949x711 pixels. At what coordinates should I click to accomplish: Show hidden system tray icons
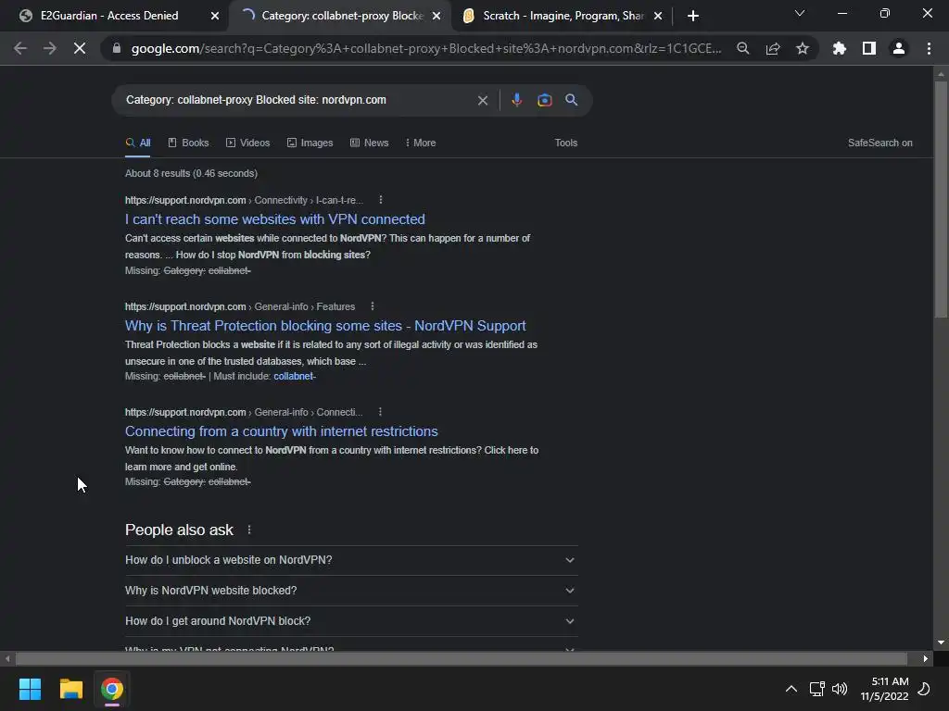pyautogui.click(x=791, y=689)
